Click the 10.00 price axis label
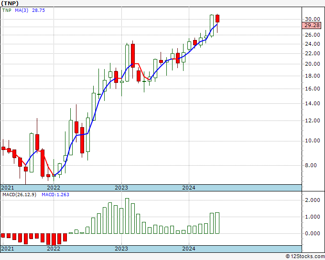The width and height of the screenshot is (325, 260). point(313,140)
